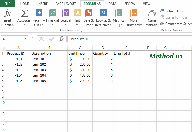
Task: Open the Name Box dropdown arrow
Action: (25, 39)
